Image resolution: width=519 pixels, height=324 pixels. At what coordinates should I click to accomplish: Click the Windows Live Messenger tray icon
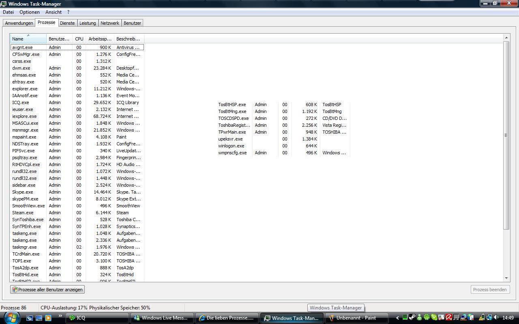pyautogui.click(x=419, y=318)
